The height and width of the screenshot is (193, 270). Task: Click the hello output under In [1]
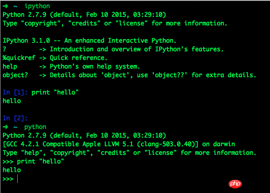point(12,101)
